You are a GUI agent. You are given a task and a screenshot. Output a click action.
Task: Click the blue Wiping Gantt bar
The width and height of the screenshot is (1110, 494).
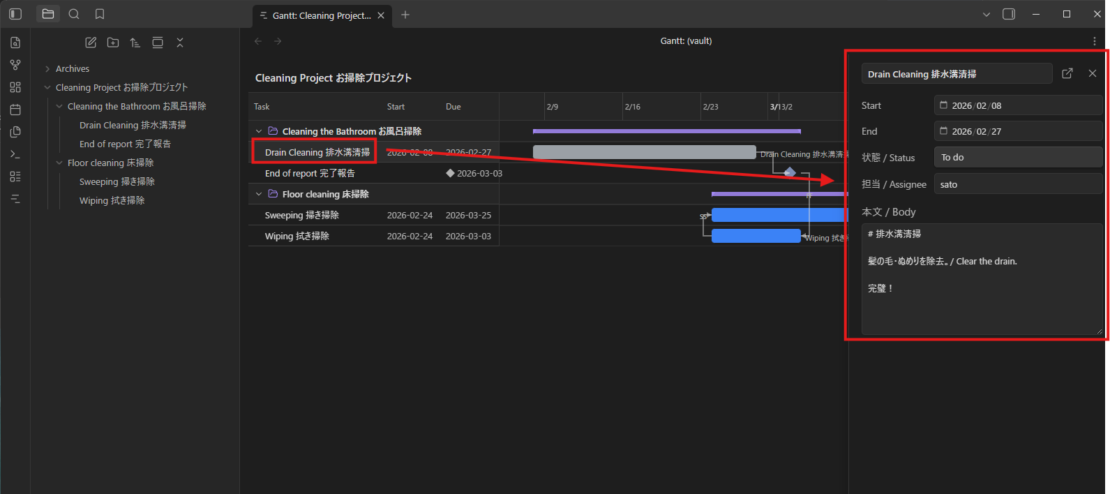point(756,236)
